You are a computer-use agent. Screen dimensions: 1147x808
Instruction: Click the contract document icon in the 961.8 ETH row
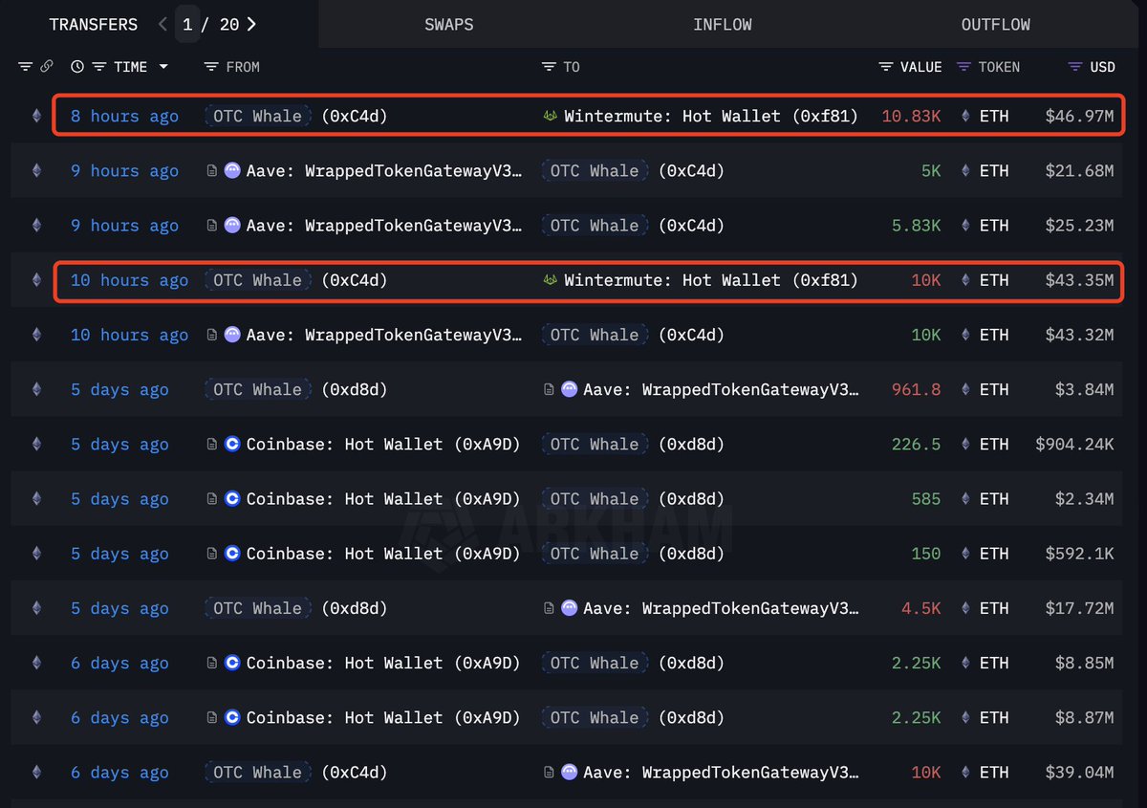point(550,390)
